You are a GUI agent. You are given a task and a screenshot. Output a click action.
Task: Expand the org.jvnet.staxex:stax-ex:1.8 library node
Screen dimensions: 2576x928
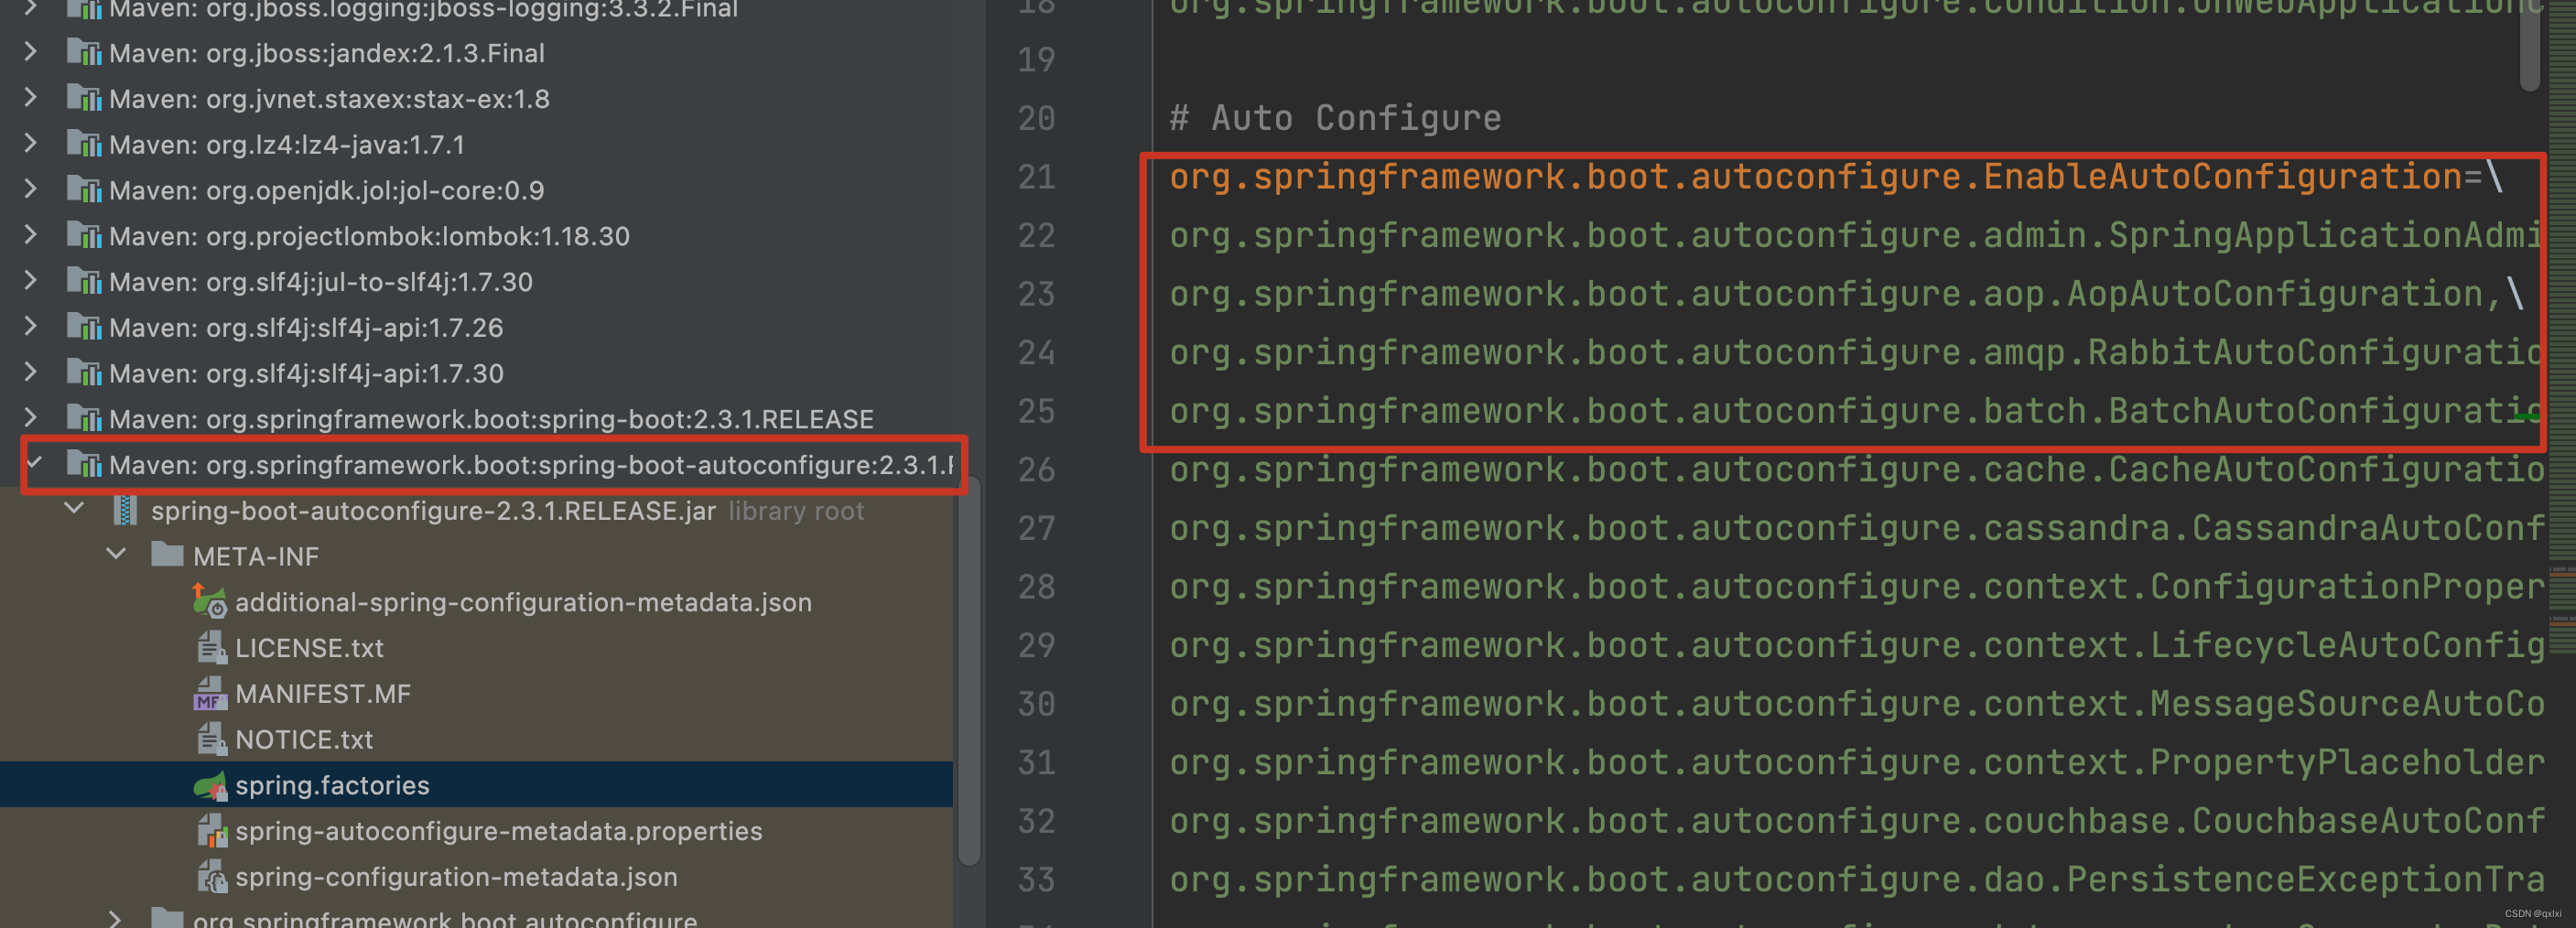tap(30, 98)
